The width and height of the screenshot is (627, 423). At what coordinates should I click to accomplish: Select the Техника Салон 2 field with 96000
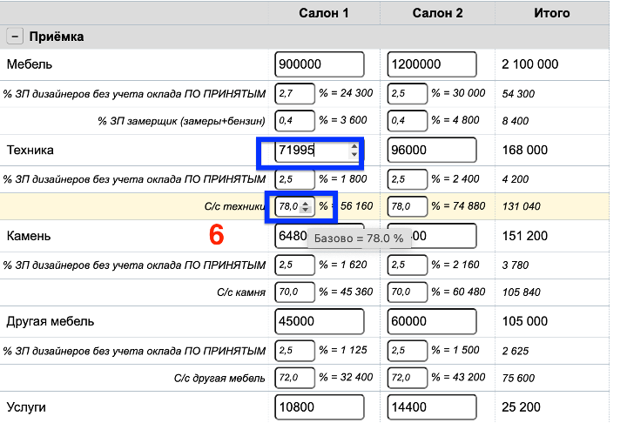point(432,150)
